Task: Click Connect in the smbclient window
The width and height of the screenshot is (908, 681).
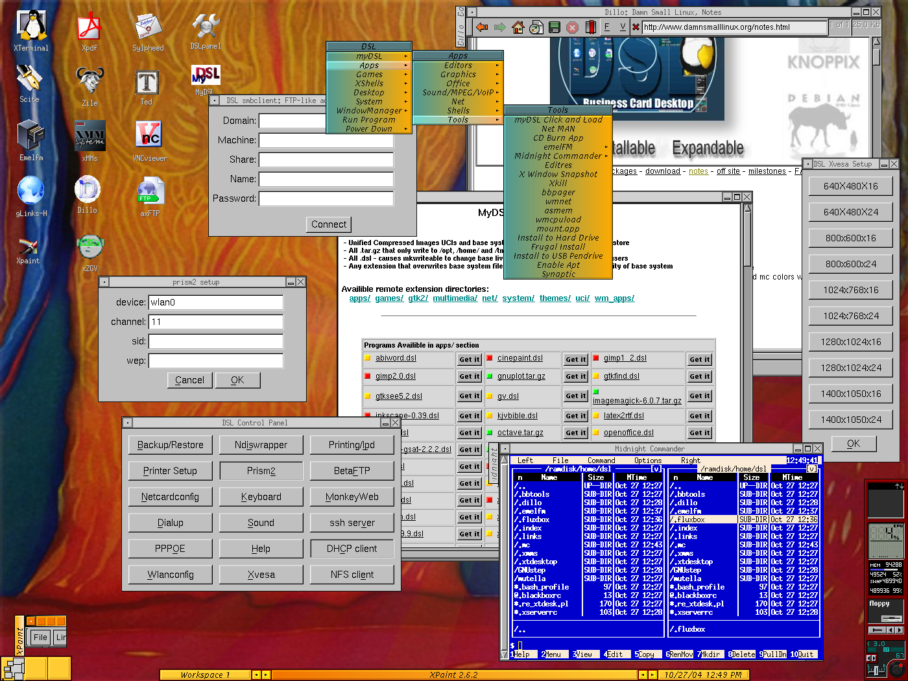Action: click(x=329, y=224)
